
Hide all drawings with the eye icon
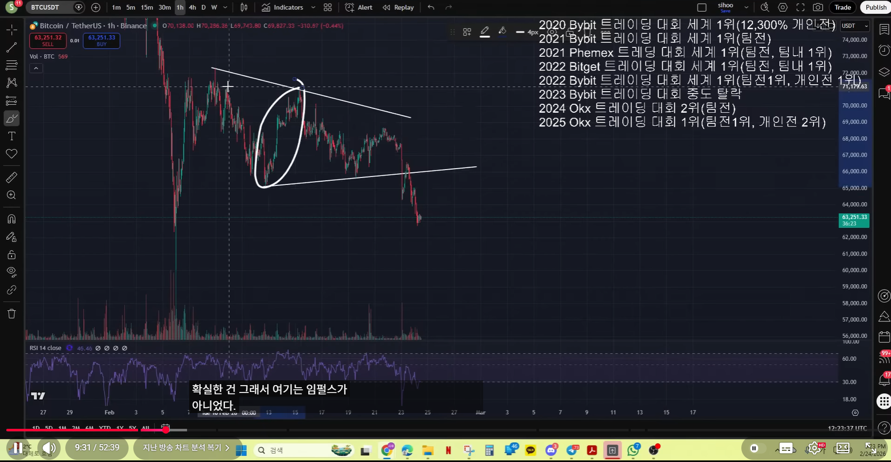(x=11, y=272)
